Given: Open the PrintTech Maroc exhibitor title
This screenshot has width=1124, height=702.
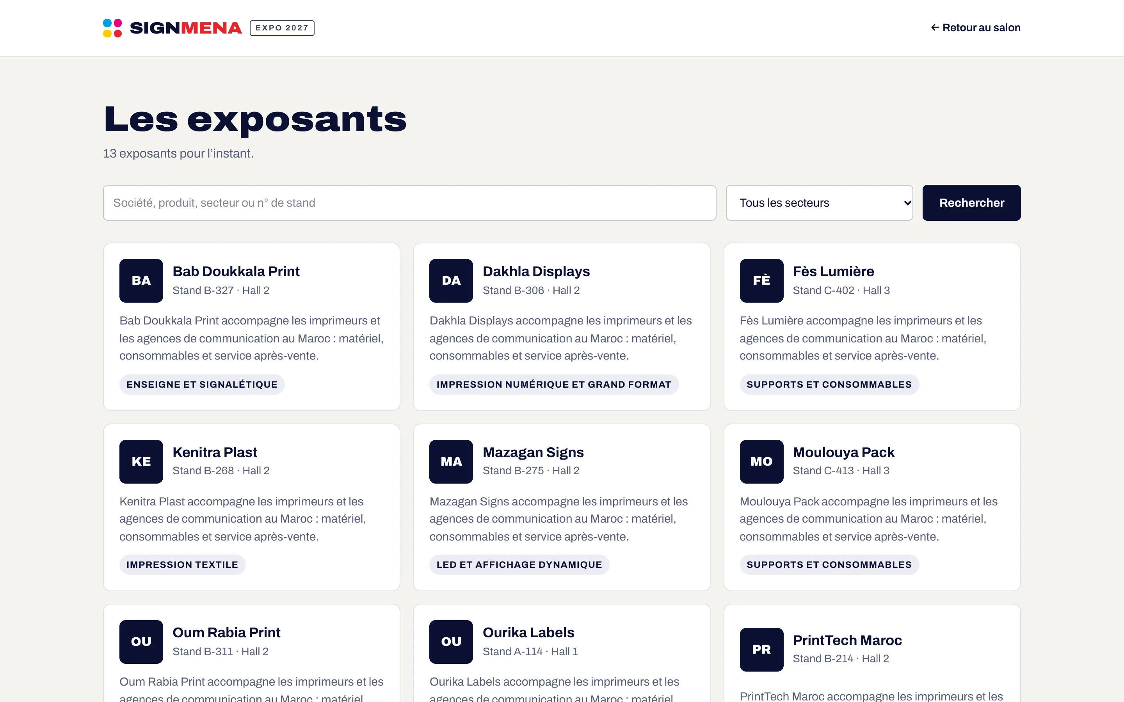Looking at the screenshot, I should tap(847, 640).
